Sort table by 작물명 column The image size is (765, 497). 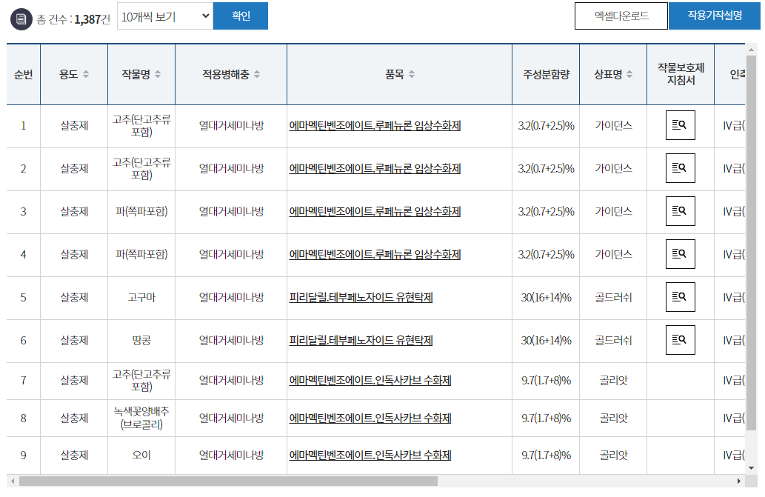[x=158, y=74]
